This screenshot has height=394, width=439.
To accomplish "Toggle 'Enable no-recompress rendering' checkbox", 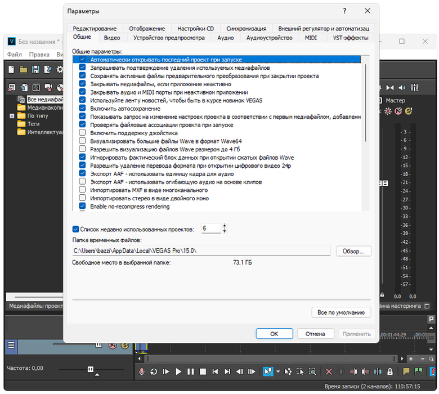I will point(82,206).
